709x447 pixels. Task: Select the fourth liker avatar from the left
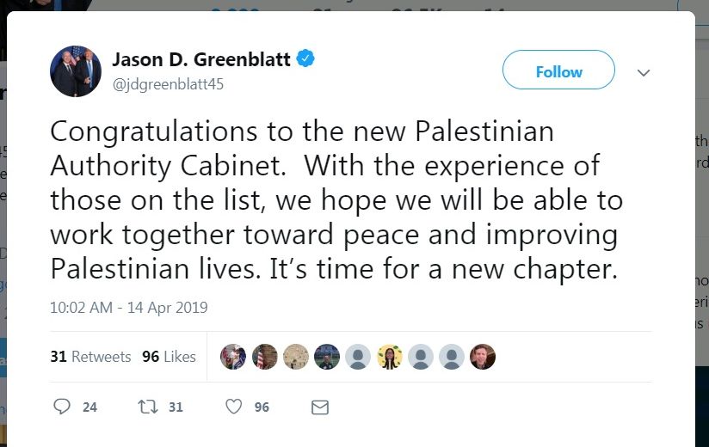coord(327,357)
